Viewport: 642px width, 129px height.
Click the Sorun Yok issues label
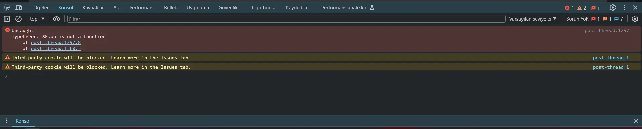point(577,19)
